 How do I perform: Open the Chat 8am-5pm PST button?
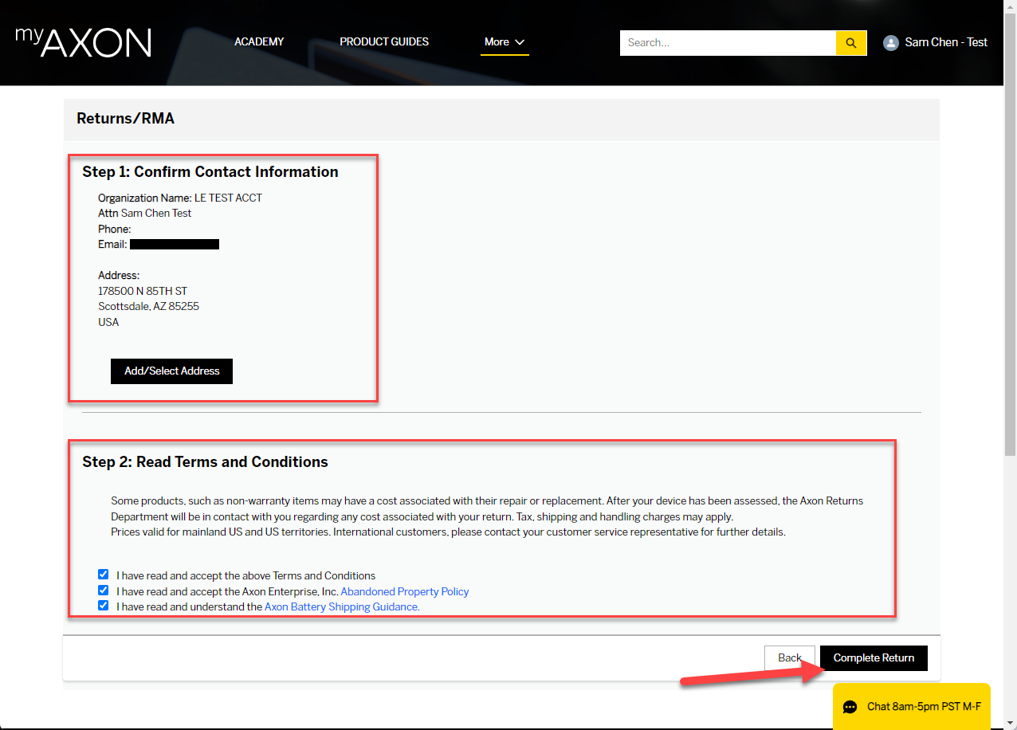coord(911,706)
